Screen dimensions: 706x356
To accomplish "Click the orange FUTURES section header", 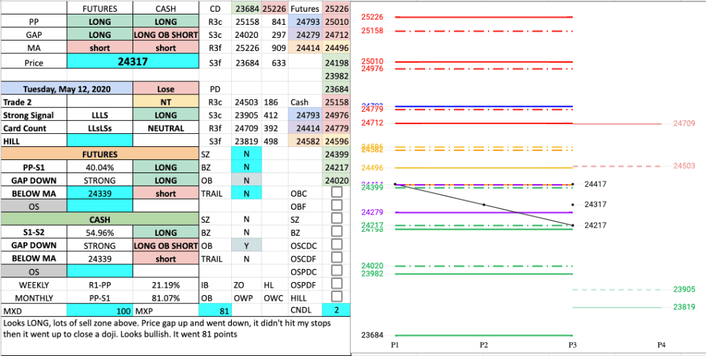I will (99, 155).
